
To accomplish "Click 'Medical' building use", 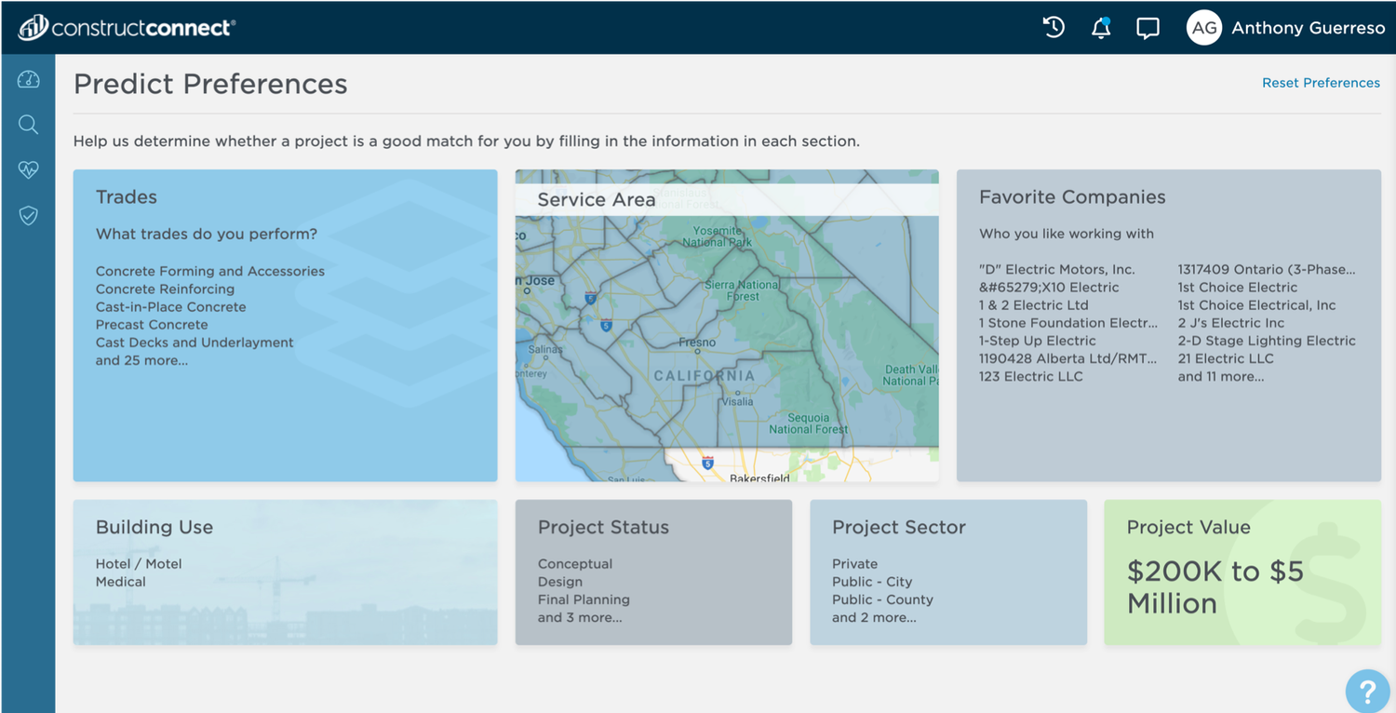I will (x=121, y=582).
